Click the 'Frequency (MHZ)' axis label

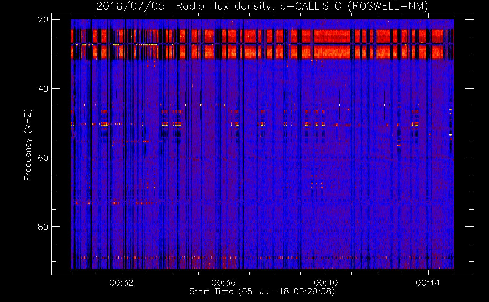(x=28, y=145)
